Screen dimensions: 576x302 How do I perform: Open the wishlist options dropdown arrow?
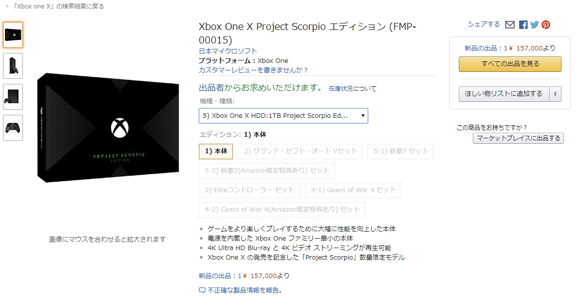point(555,93)
